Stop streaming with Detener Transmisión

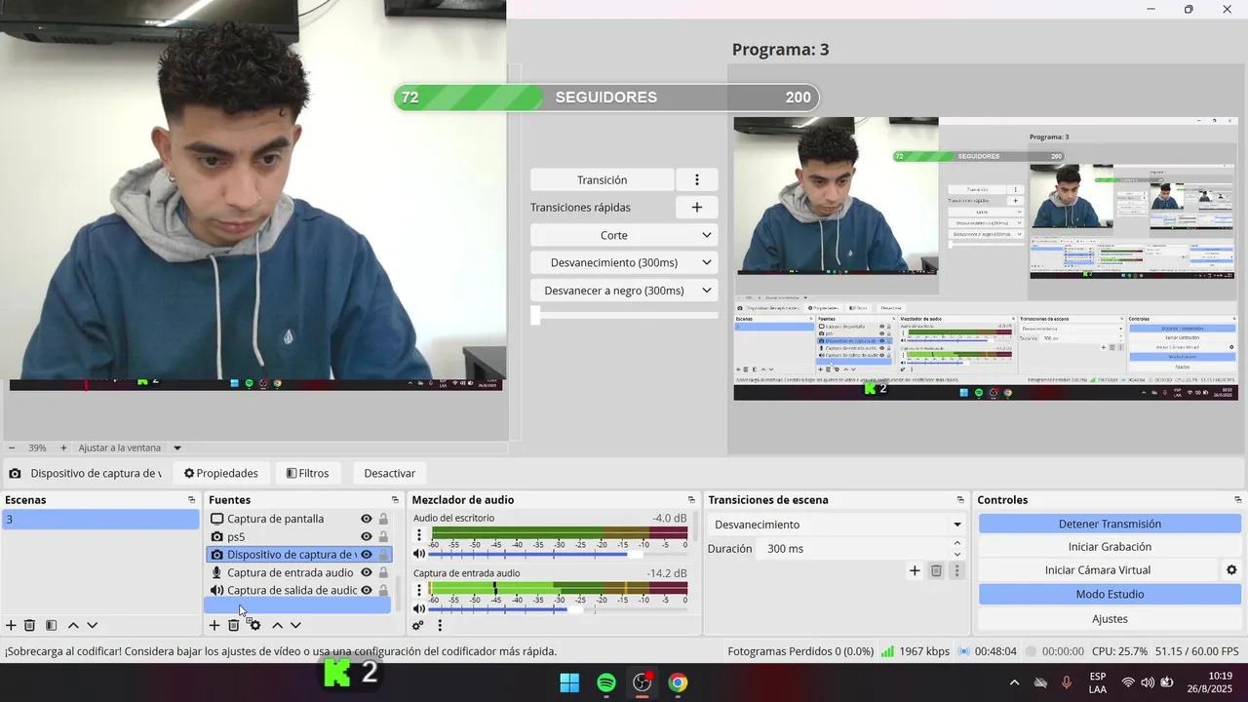pos(1110,524)
